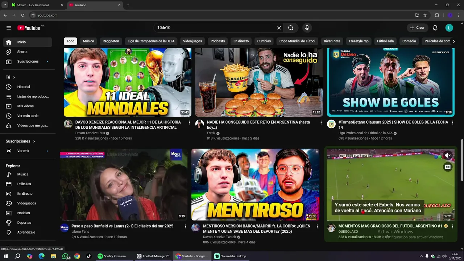
Task: Select the Pódcasts filter chip
Action: tap(218, 41)
